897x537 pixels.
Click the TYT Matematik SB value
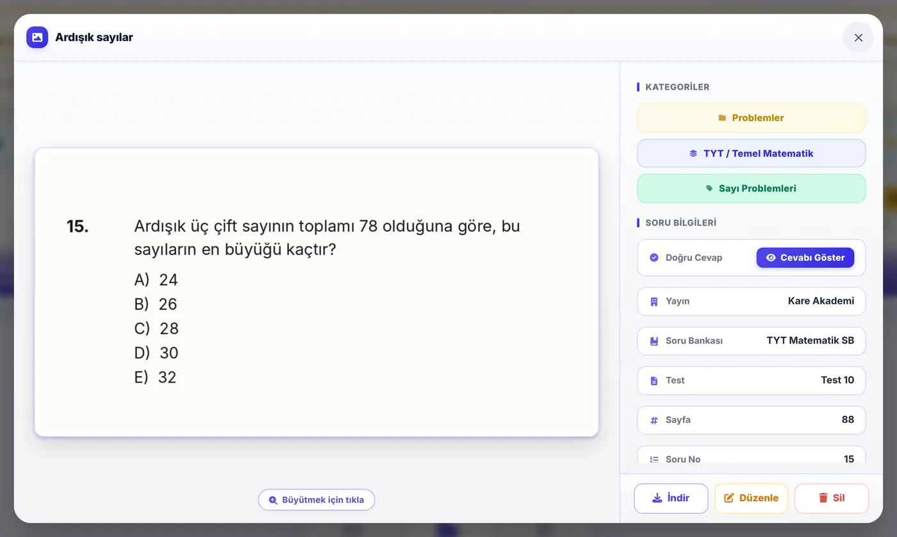[810, 341]
